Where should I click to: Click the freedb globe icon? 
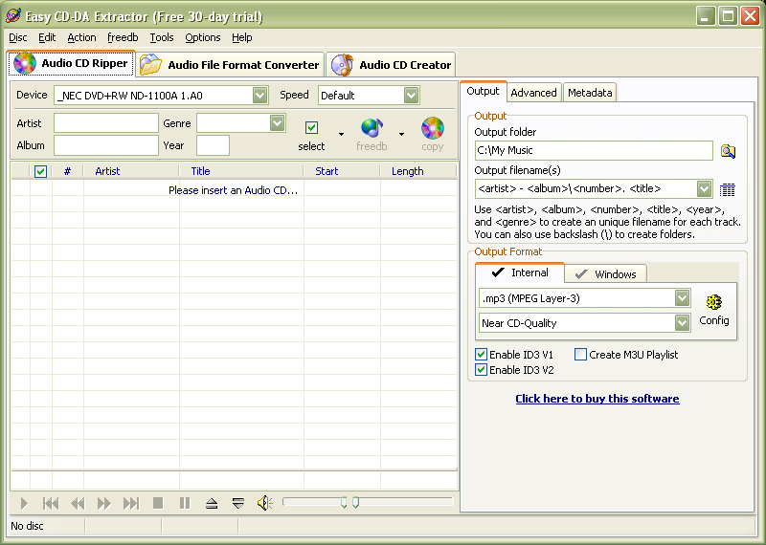tap(372, 128)
